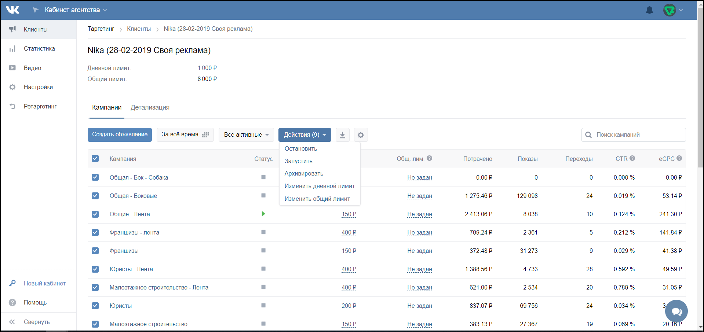The image size is (704, 332).
Task: Edit total limit Не задан for Юристы
Action: click(420, 306)
